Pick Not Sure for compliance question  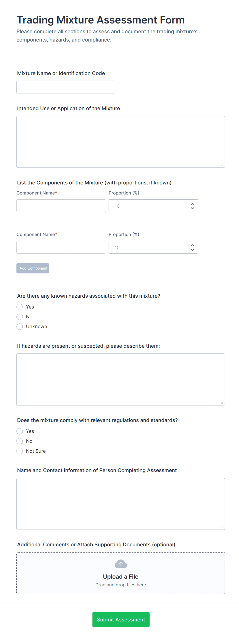pyautogui.click(x=20, y=451)
